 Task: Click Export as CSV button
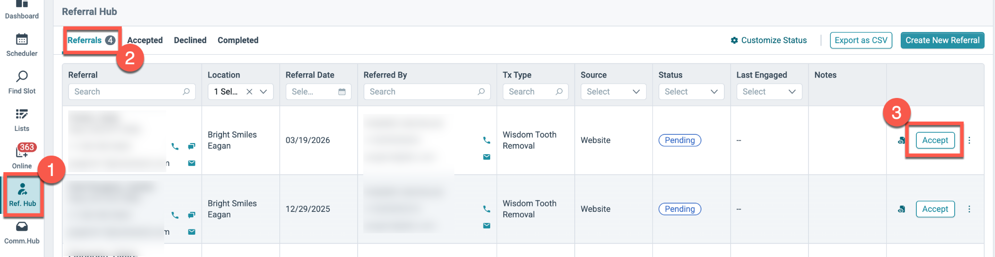[x=861, y=40]
